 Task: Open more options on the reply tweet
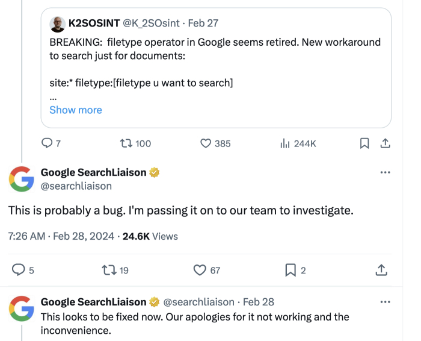(385, 301)
